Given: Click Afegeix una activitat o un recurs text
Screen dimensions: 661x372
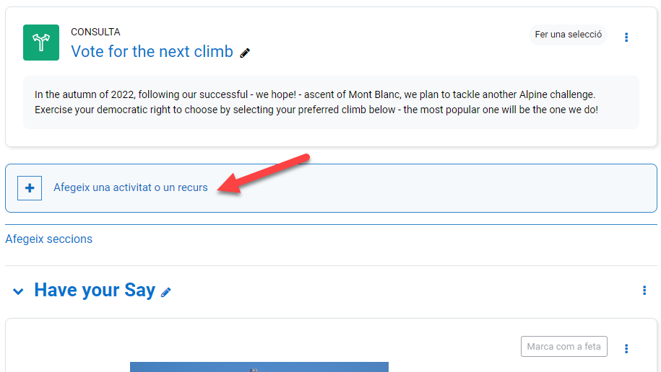Looking at the screenshot, I should pyautogui.click(x=130, y=187).
